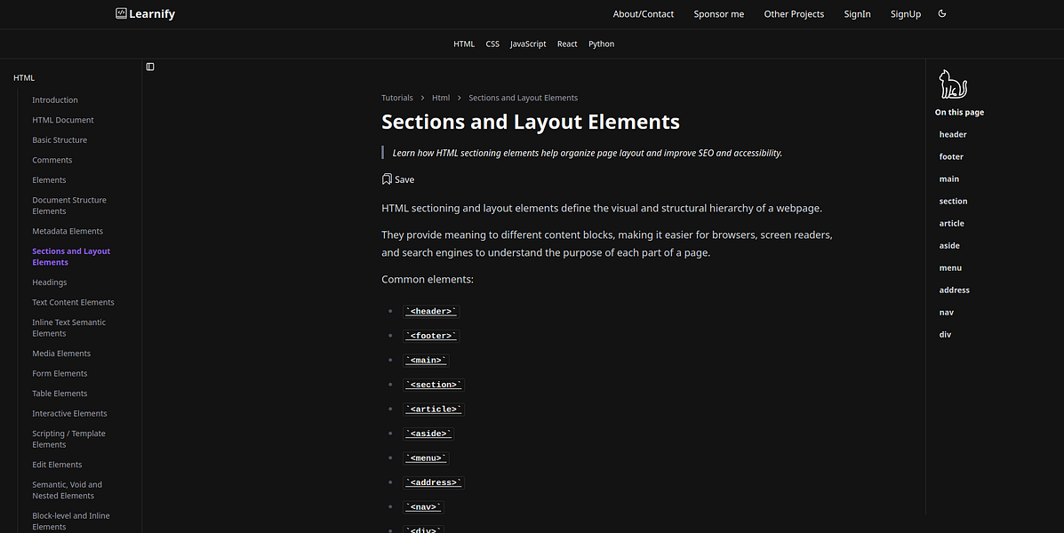The width and height of the screenshot is (1064, 533).
Task: Select the Python tutorials tab
Action: pyautogui.click(x=601, y=44)
